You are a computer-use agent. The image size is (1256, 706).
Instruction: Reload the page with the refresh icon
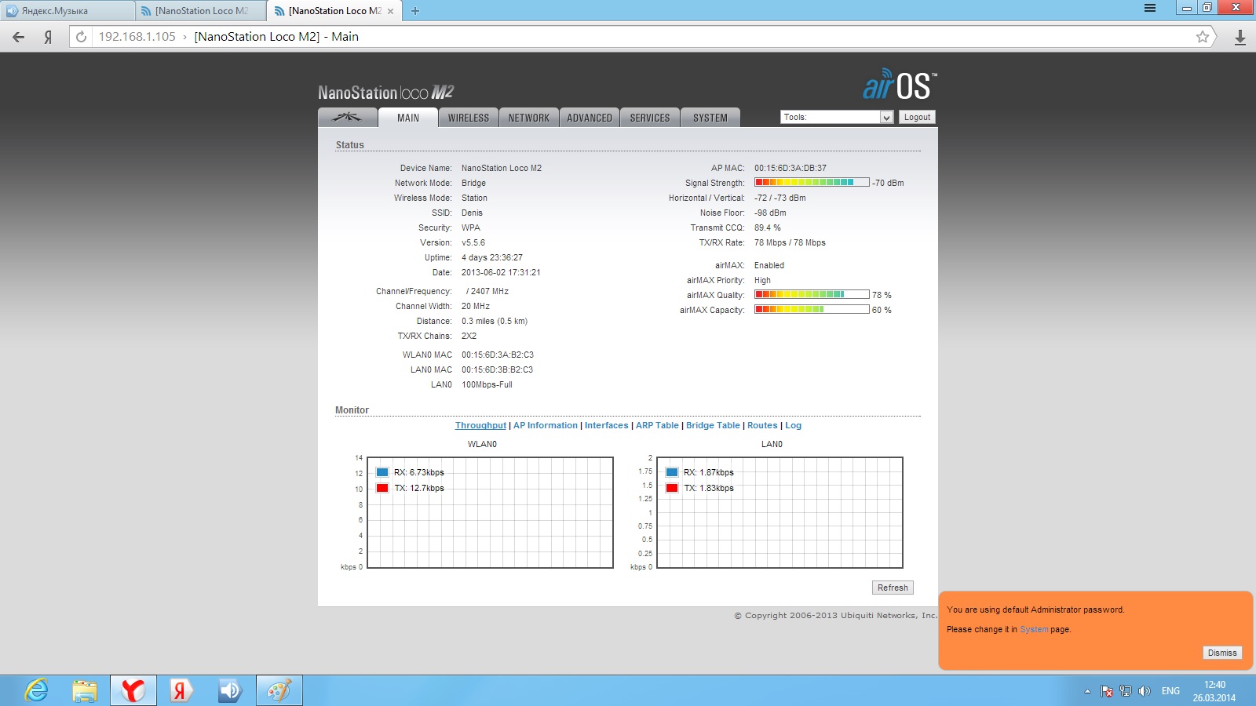point(81,37)
